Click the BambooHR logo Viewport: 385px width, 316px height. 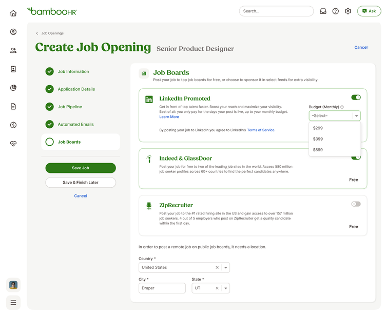pyautogui.click(x=52, y=11)
